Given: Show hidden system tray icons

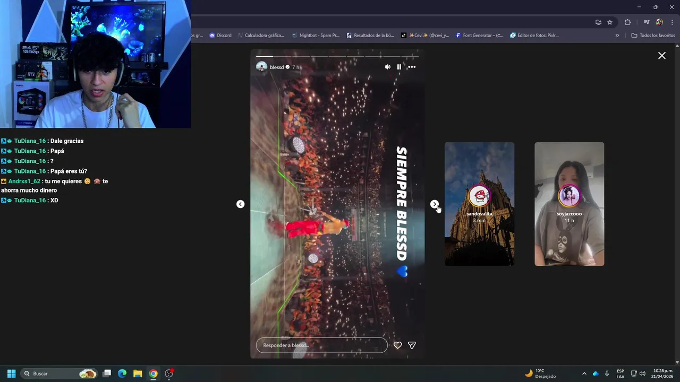Looking at the screenshot, I should tap(584, 374).
